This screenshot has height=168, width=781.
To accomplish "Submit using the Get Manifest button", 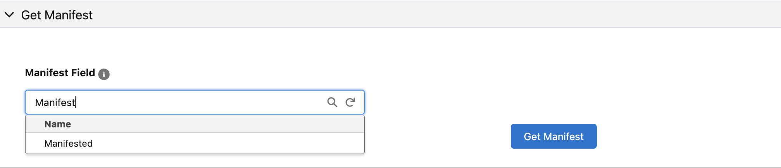I will (553, 136).
